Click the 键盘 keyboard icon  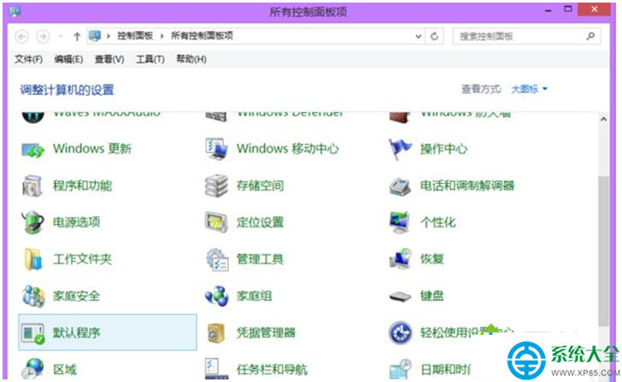(400, 297)
